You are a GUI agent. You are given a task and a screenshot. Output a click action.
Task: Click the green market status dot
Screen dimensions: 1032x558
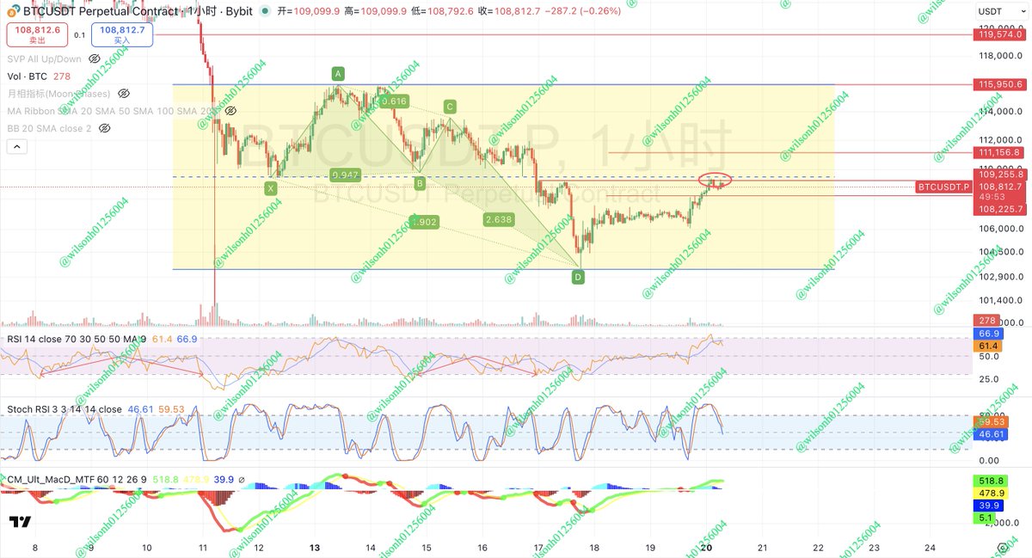(x=265, y=11)
